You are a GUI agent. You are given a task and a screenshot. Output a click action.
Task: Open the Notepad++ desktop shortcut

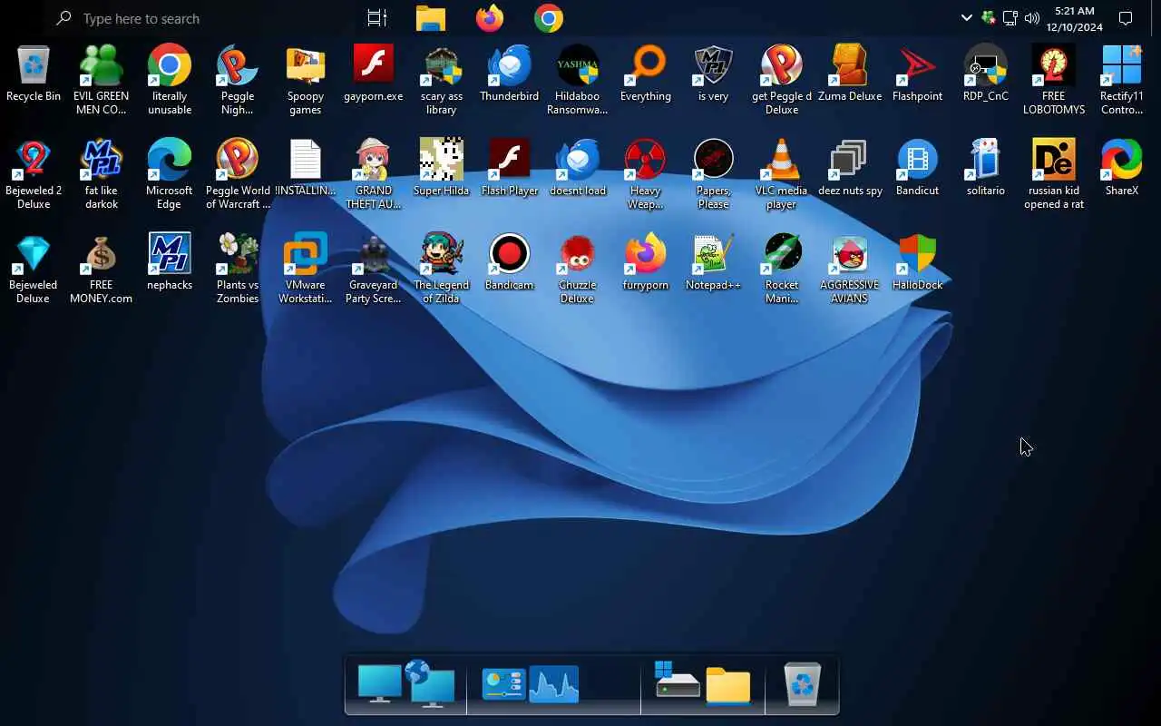coord(714,263)
